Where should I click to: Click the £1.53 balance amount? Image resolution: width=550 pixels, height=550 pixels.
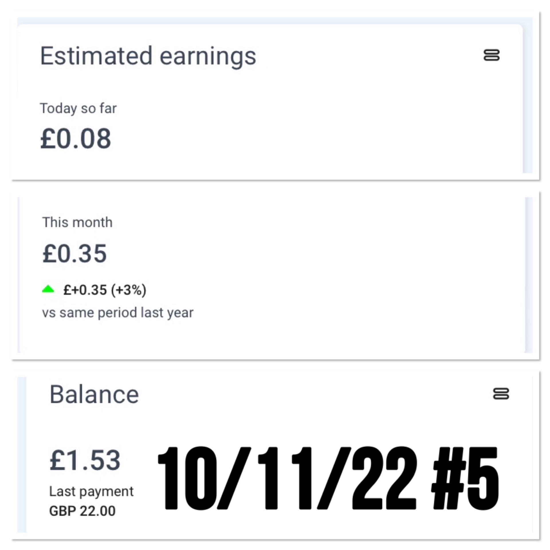[85, 460]
